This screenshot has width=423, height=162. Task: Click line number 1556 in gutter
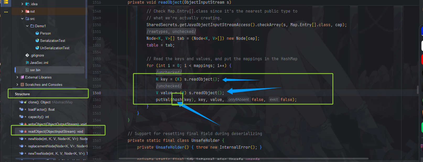[x=97, y=66]
